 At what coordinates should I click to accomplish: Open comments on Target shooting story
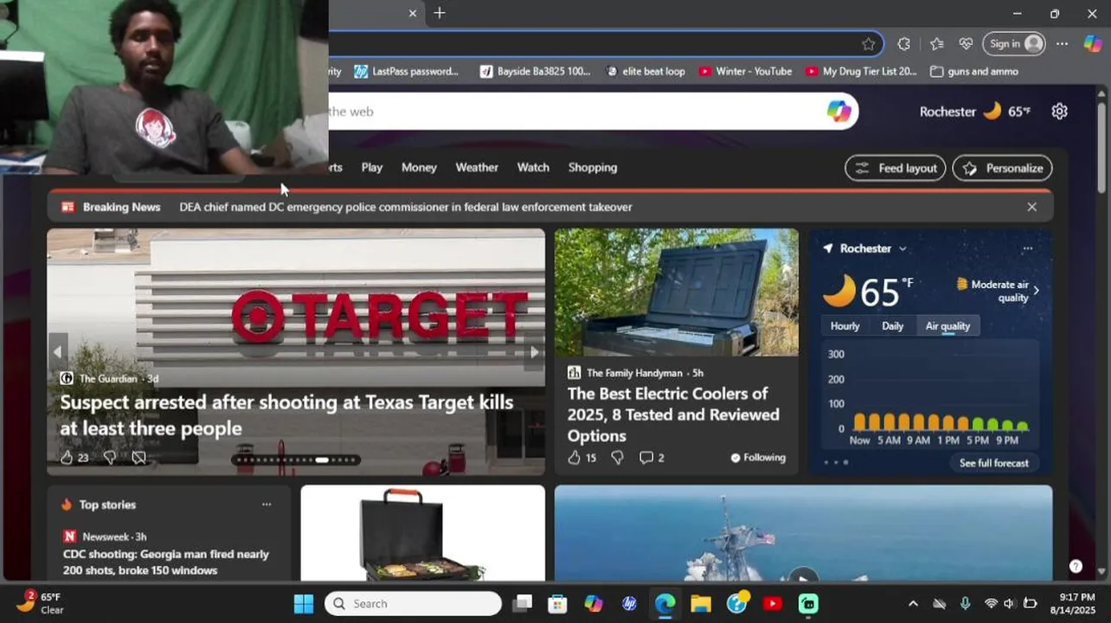pyautogui.click(x=138, y=458)
